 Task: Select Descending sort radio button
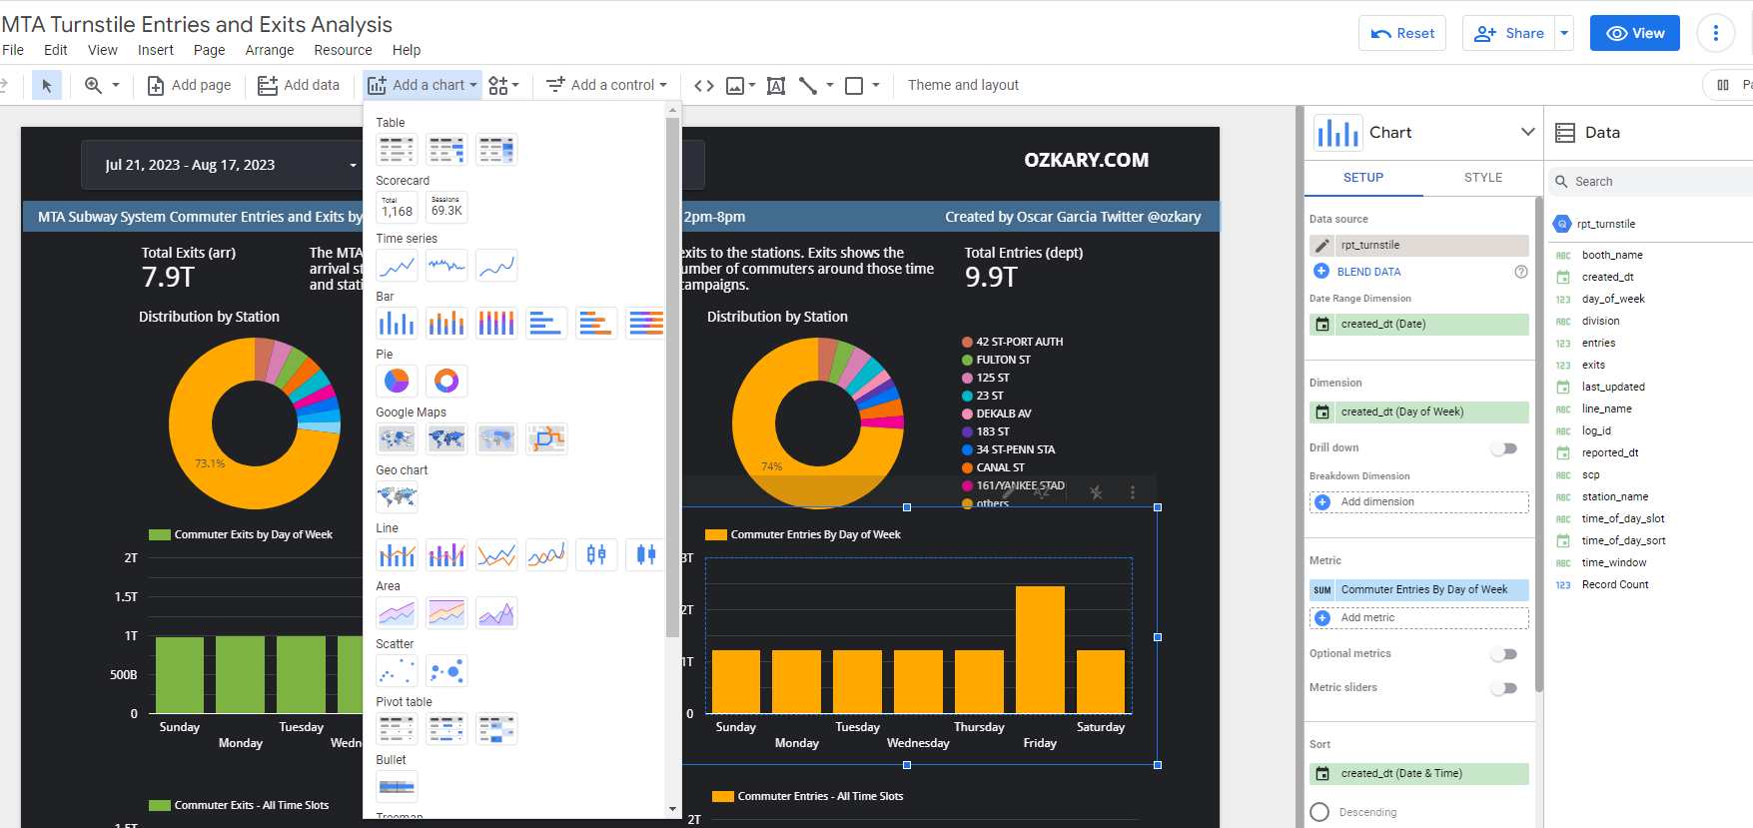click(x=1319, y=812)
